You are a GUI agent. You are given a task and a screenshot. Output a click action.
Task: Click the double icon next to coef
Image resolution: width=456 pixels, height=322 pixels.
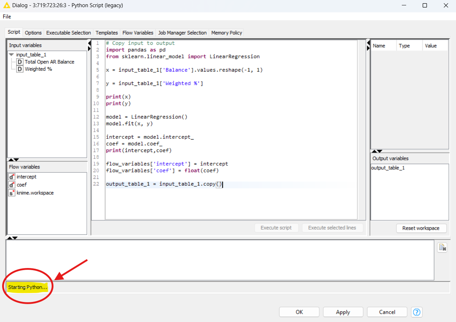pyautogui.click(x=12, y=185)
